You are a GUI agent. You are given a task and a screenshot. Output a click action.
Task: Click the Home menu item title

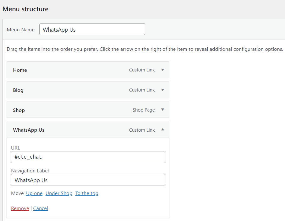[x=20, y=70]
